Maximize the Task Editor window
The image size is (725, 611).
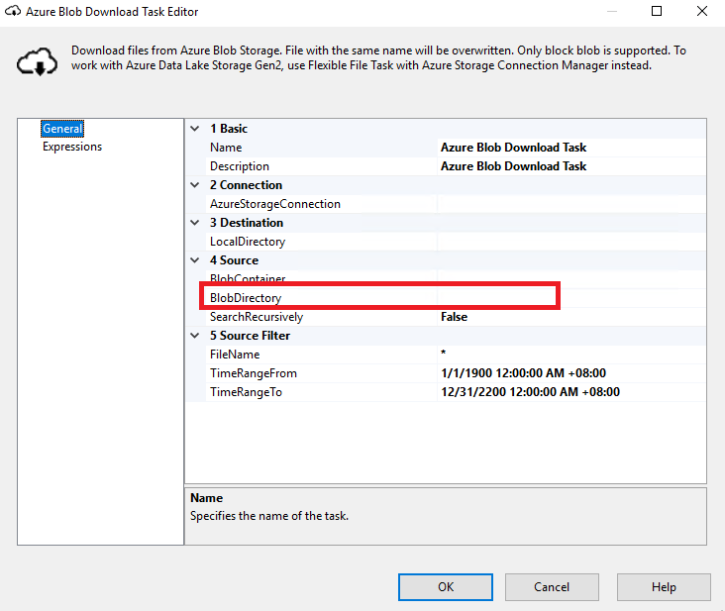tap(657, 11)
